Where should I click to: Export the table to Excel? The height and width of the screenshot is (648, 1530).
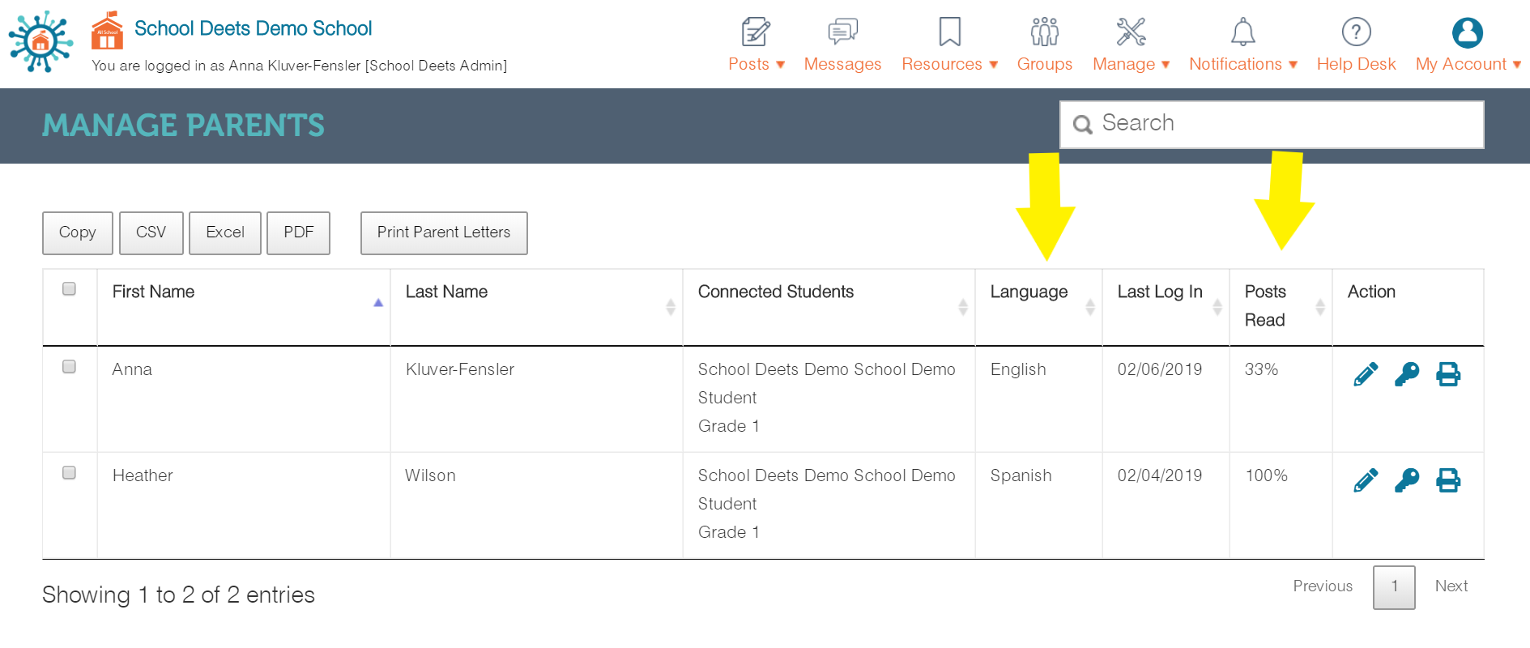(225, 233)
